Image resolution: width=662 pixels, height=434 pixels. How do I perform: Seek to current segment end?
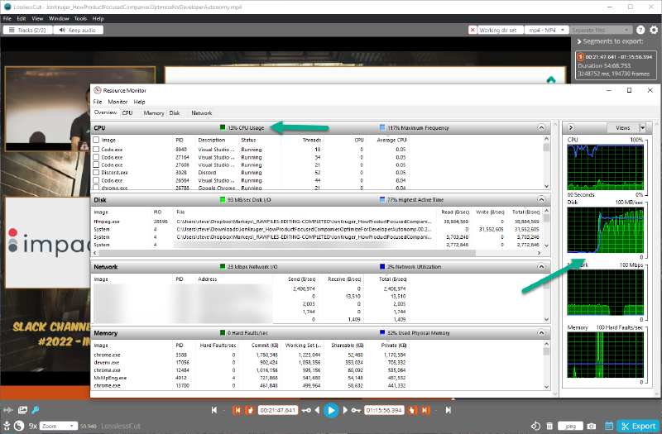[x=425, y=410]
